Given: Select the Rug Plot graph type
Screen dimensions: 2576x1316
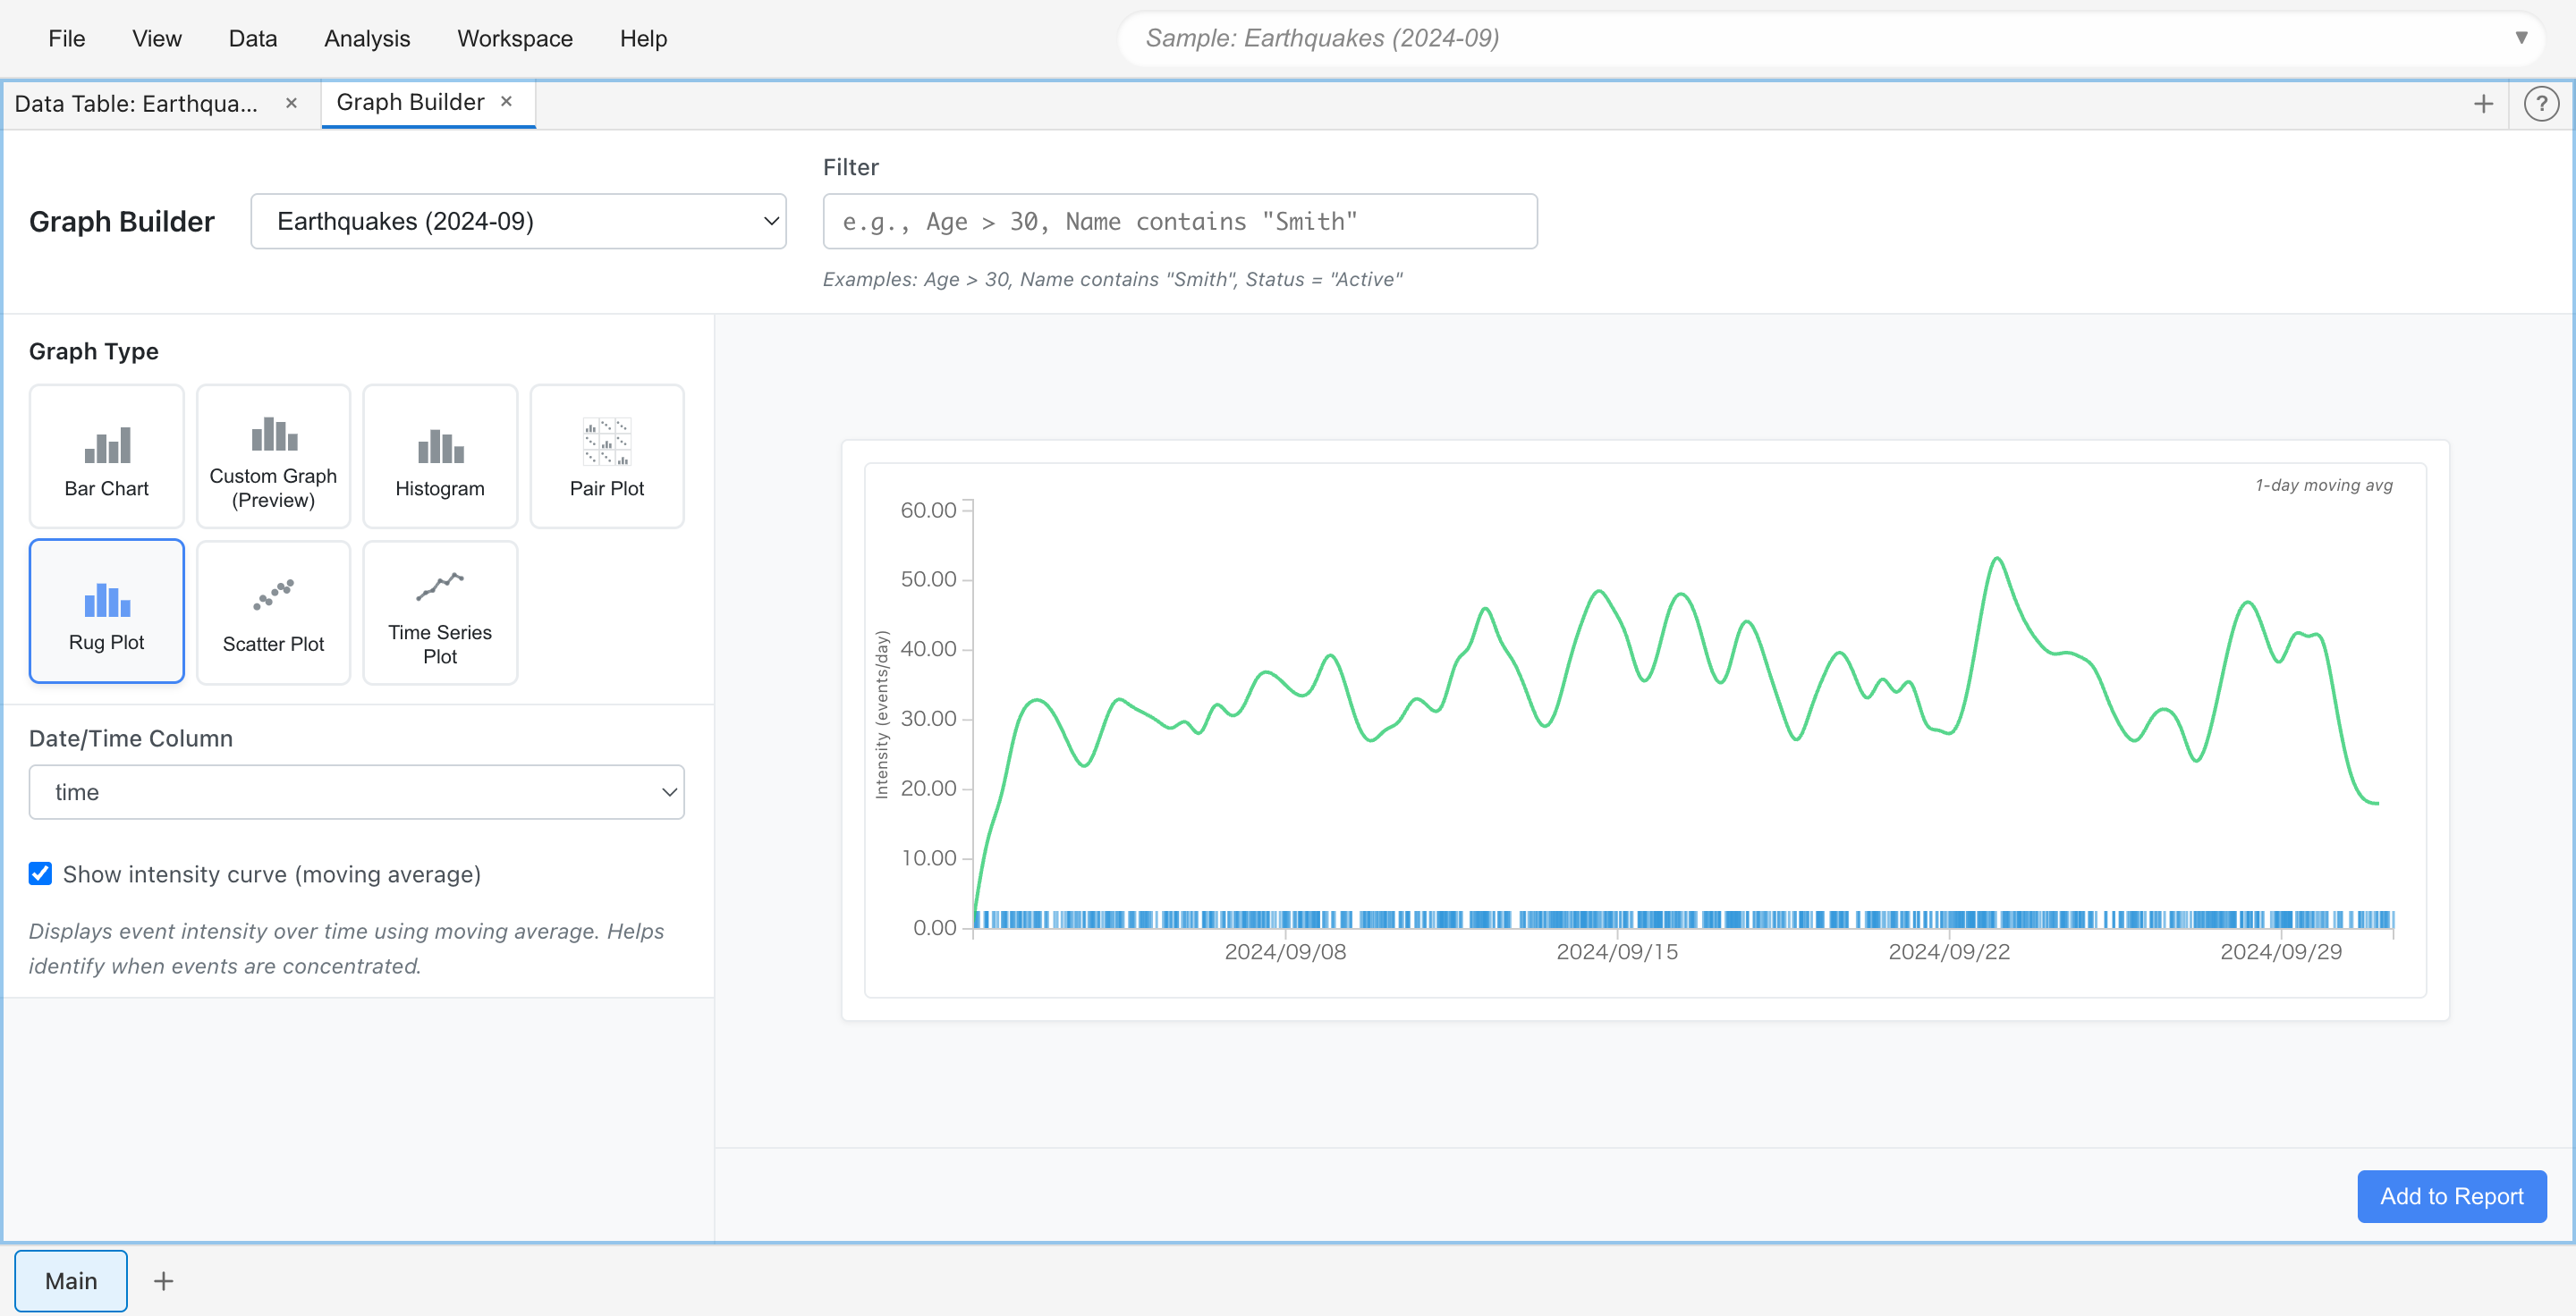Looking at the screenshot, I should tap(106, 612).
